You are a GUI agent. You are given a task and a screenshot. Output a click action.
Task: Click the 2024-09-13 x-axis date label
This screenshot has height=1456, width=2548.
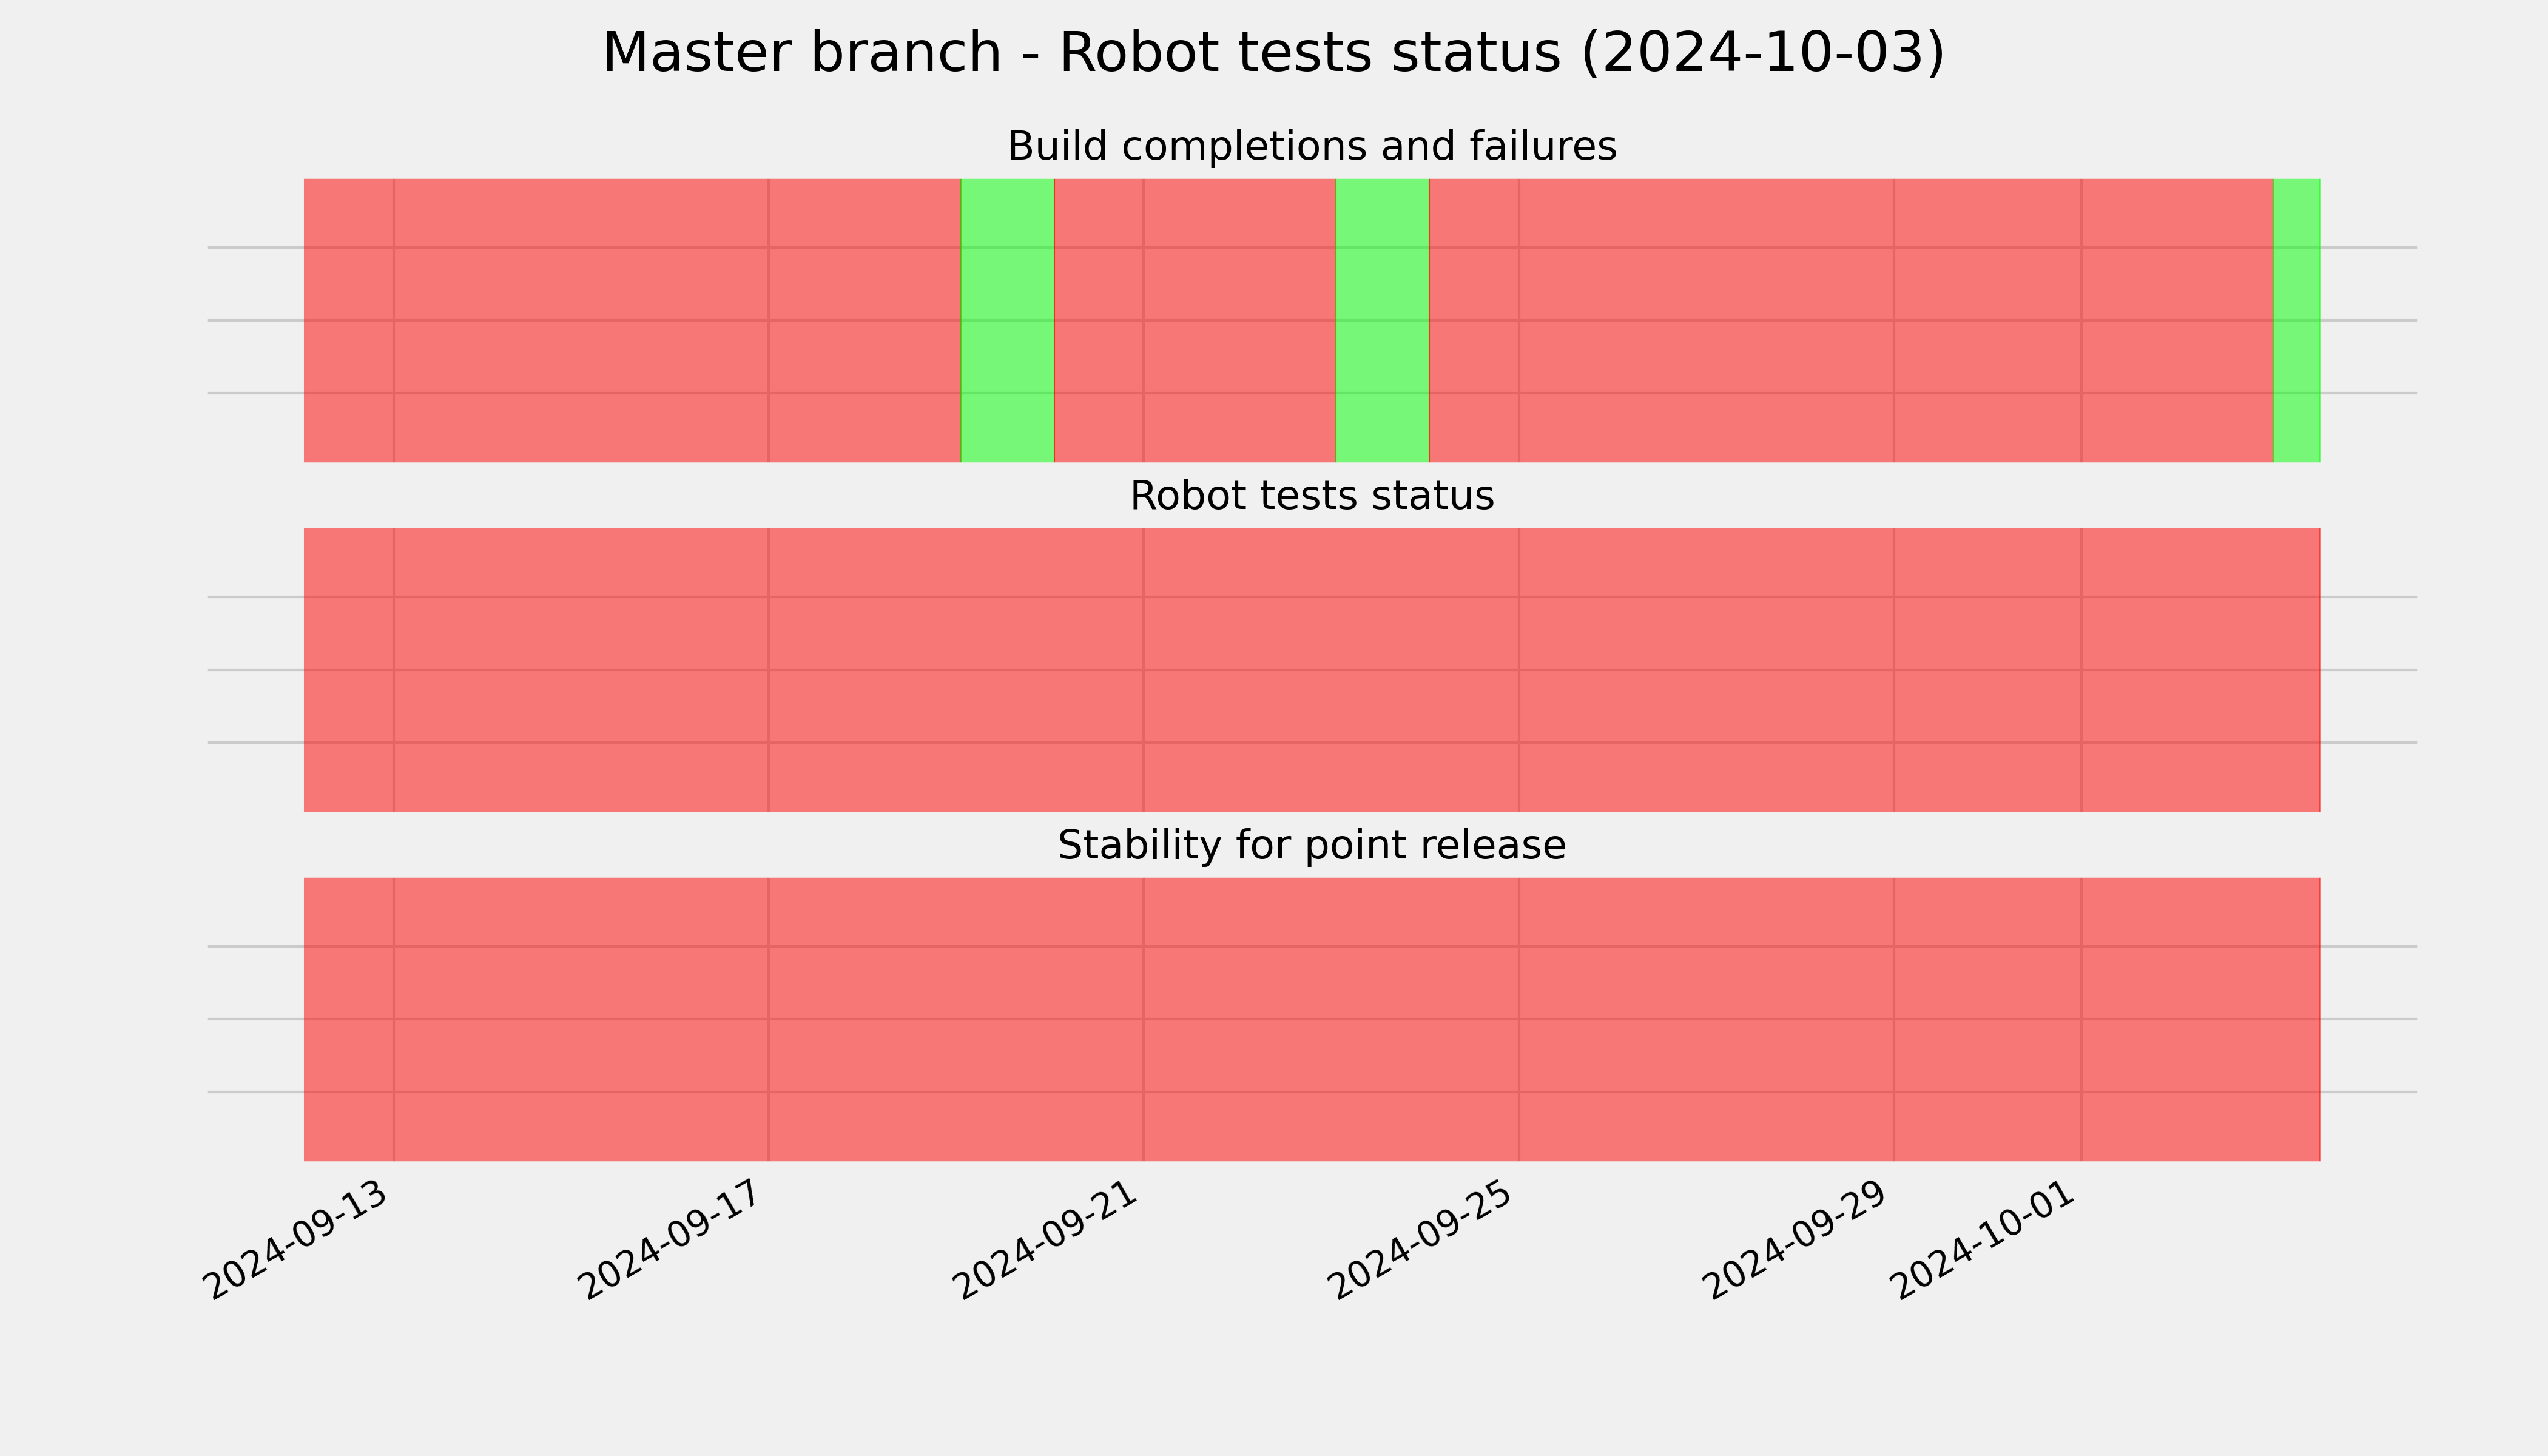point(297,1240)
